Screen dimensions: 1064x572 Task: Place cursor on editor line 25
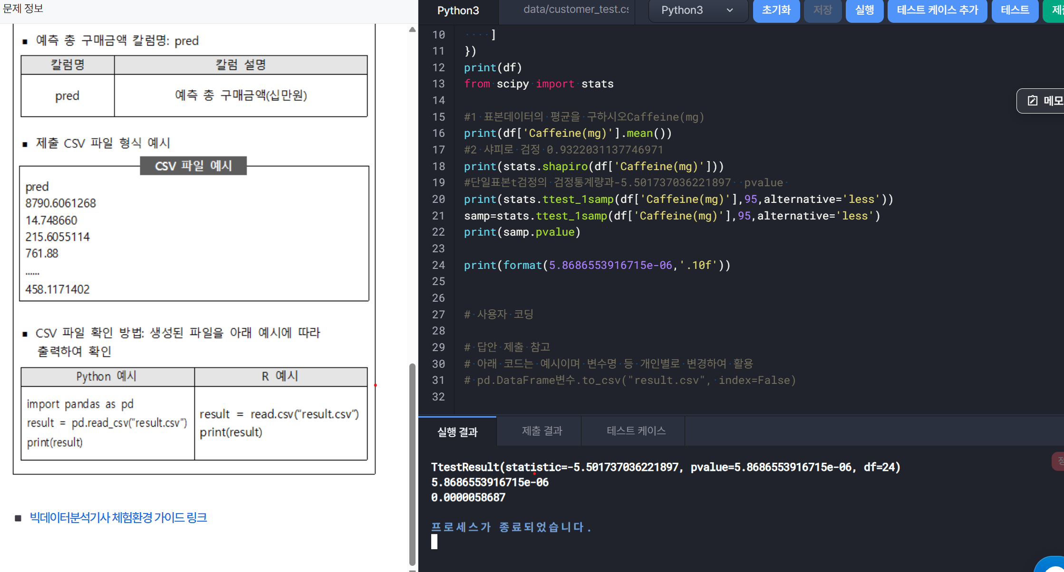571,282
